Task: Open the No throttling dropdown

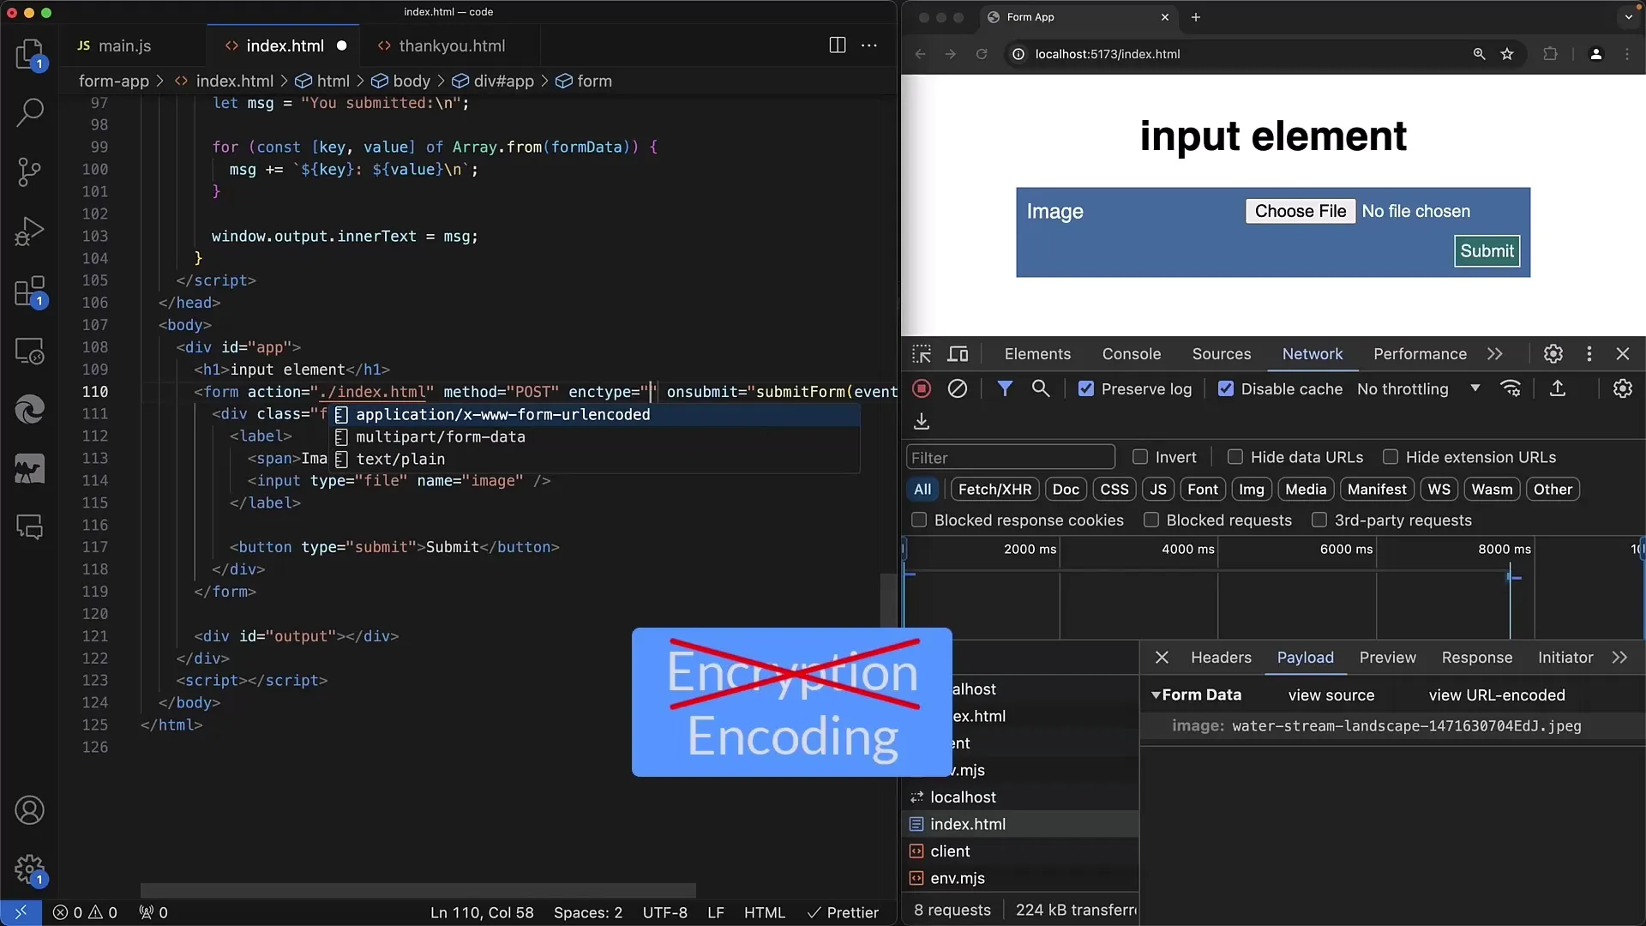Action: pyautogui.click(x=1418, y=389)
